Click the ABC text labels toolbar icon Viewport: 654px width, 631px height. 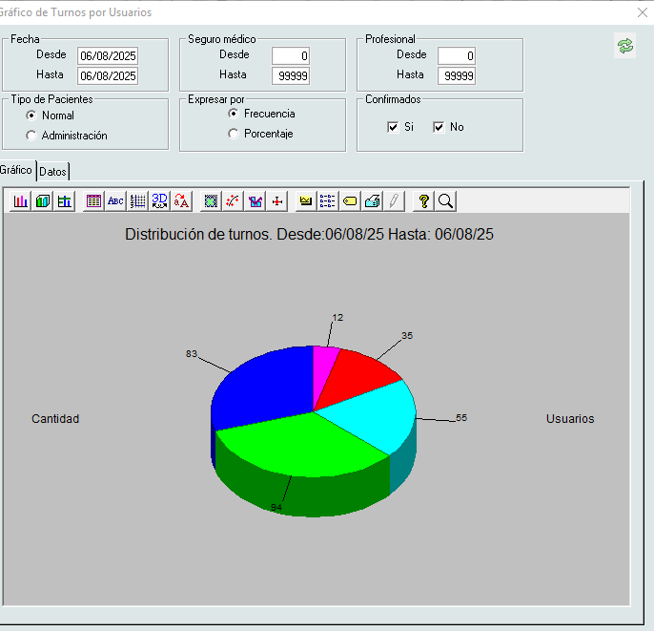[115, 200]
